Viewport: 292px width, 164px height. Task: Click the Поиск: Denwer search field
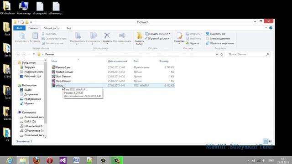click(248, 54)
